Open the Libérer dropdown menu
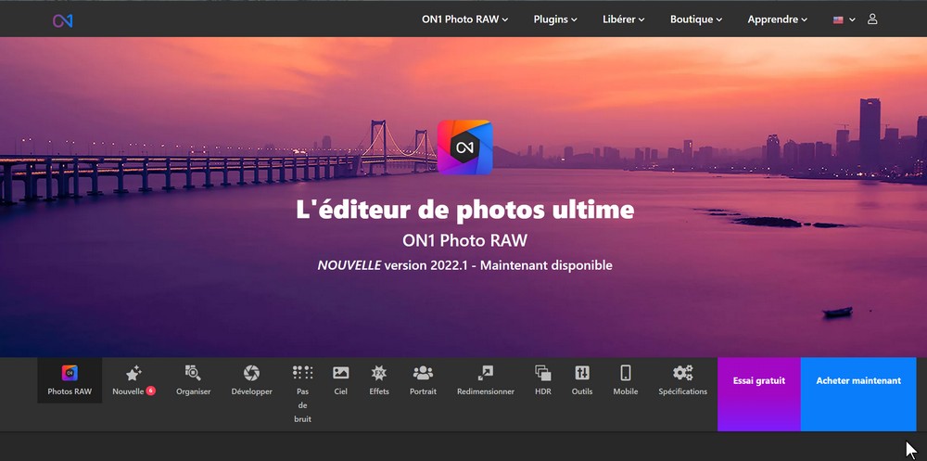The image size is (927, 461). [x=624, y=19]
